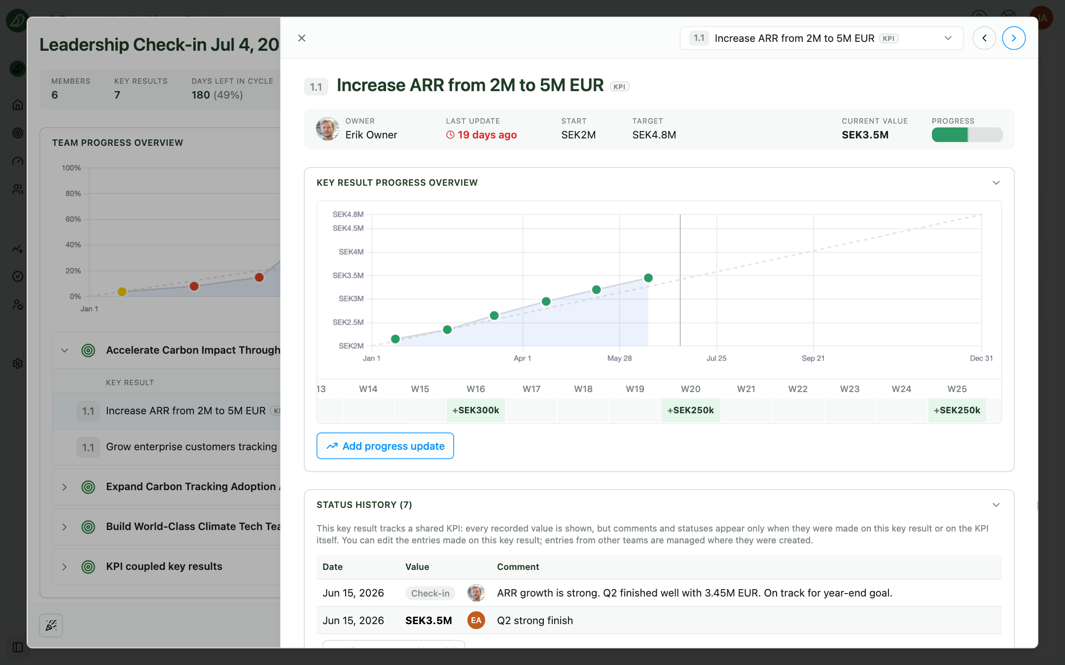Collapse Key Result Progress Overview section

(996, 183)
